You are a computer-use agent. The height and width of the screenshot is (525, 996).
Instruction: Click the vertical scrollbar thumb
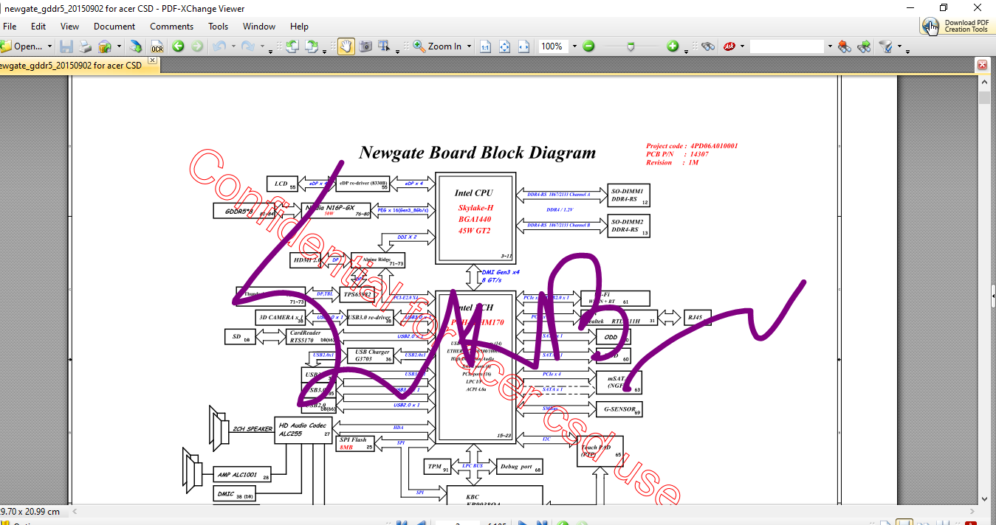click(x=983, y=99)
